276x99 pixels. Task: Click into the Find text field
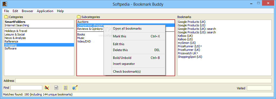coord(26,88)
